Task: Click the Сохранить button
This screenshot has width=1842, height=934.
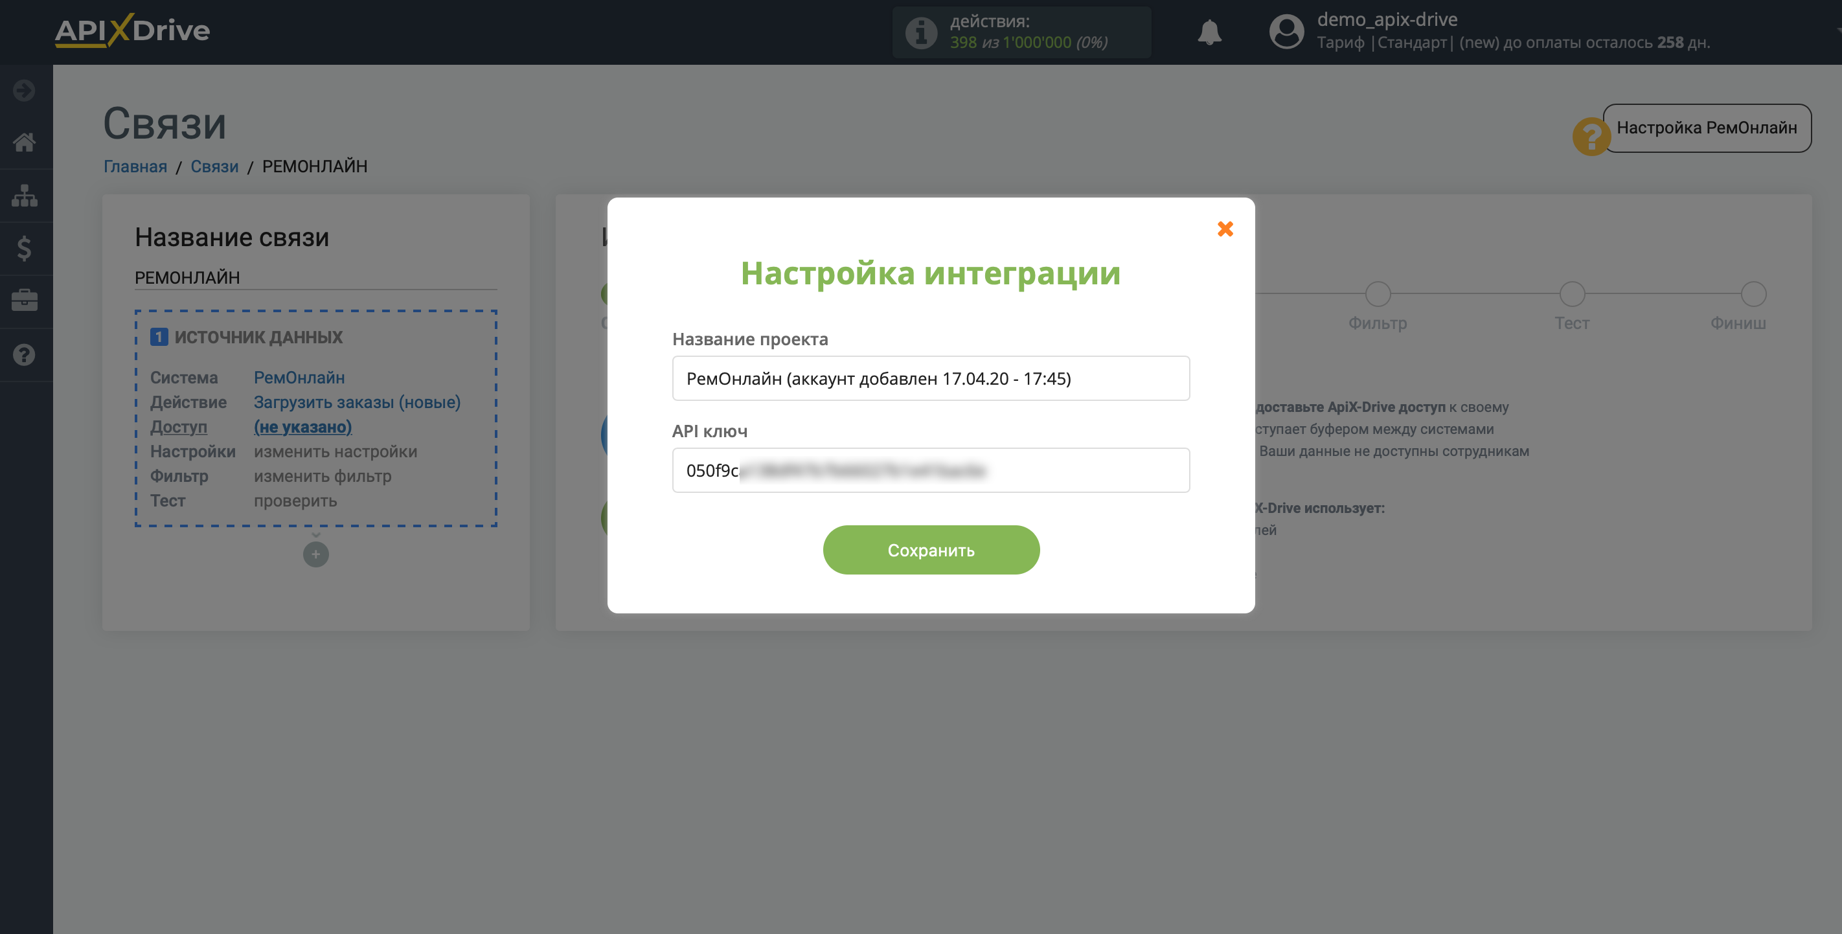Action: pyautogui.click(x=930, y=550)
